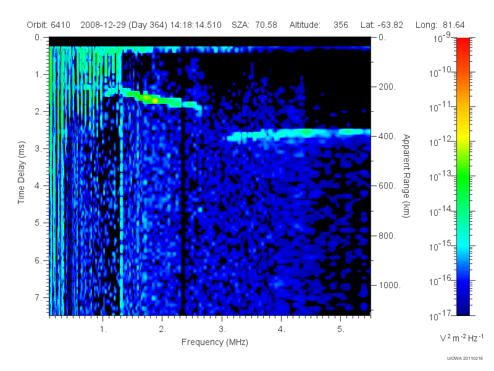This screenshot has width=494, height=371.
Task: Click the cyan ground echo trace near 4.4 MHz
Action: tap(306, 132)
